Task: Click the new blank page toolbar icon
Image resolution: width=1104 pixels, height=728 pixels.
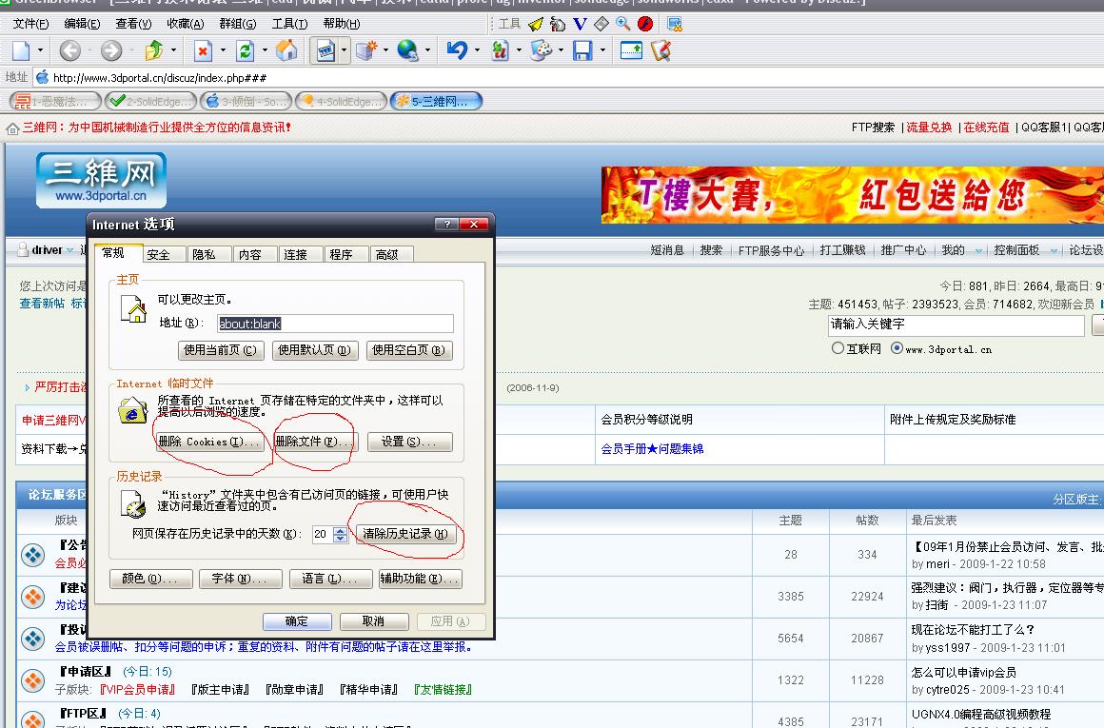Action: tap(22, 50)
